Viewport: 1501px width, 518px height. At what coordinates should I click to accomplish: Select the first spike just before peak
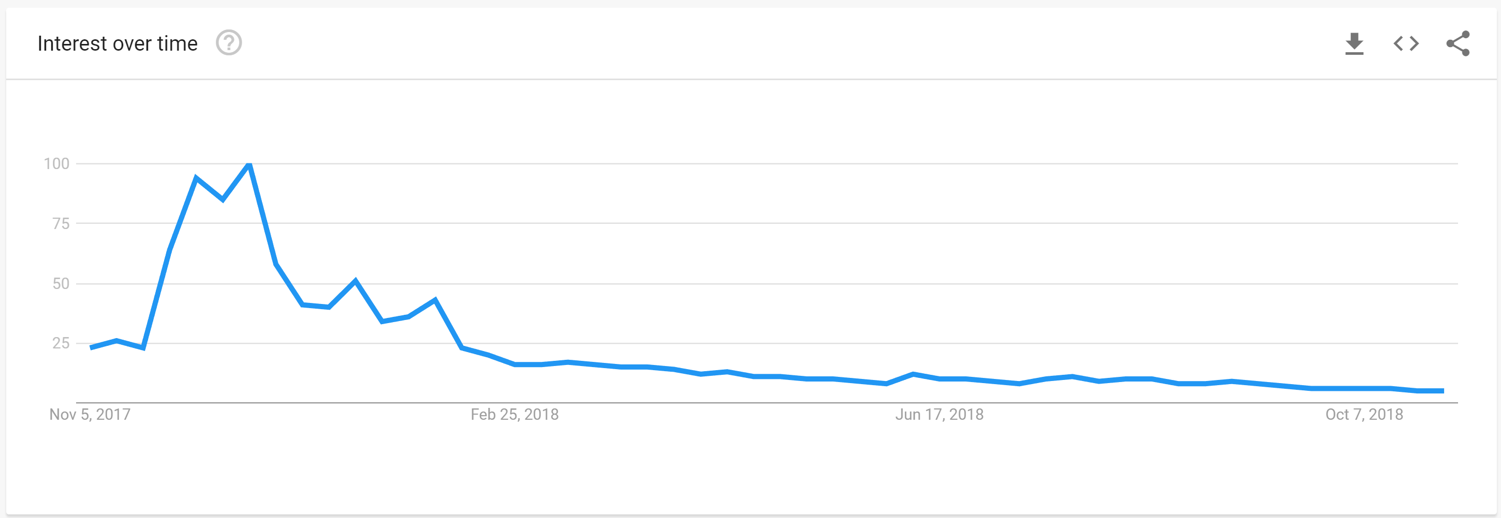(x=196, y=178)
